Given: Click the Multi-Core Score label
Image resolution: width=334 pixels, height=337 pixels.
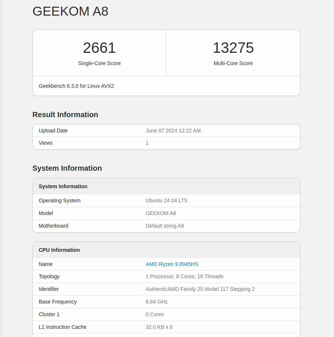Looking at the screenshot, I should click(x=233, y=63).
